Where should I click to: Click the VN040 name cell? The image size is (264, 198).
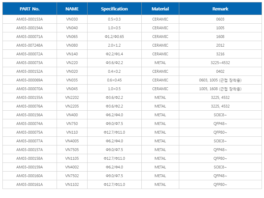tap(72, 28)
